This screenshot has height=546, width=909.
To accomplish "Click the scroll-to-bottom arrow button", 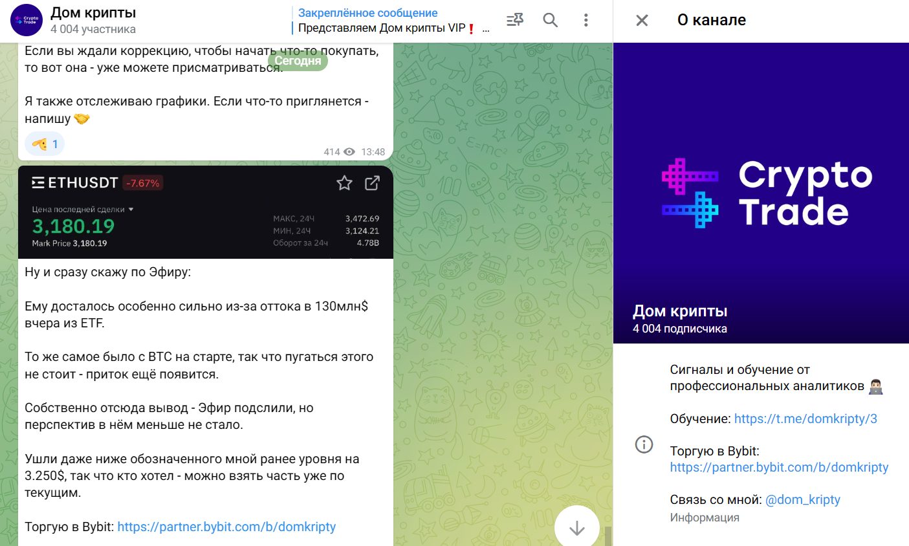I will [x=576, y=528].
